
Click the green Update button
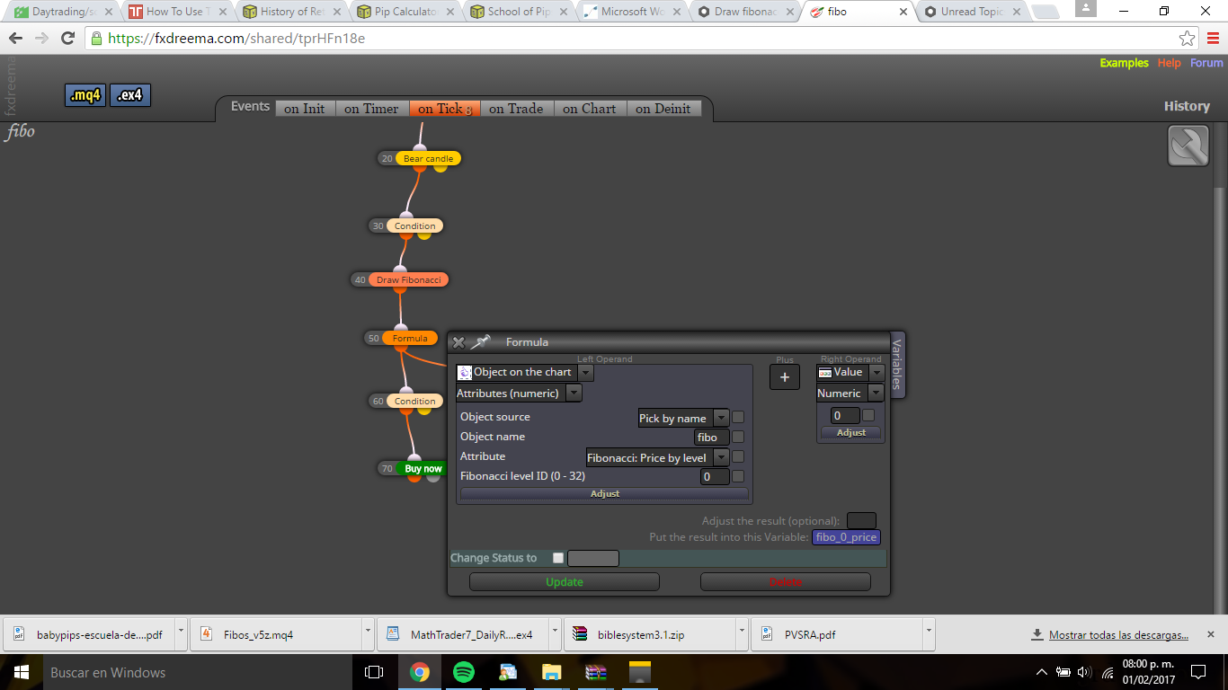pos(565,582)
